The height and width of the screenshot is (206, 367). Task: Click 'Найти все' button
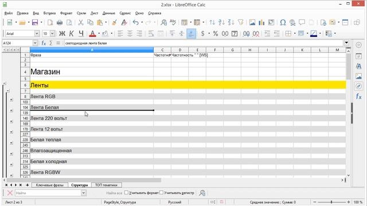(x=114, y=193)
